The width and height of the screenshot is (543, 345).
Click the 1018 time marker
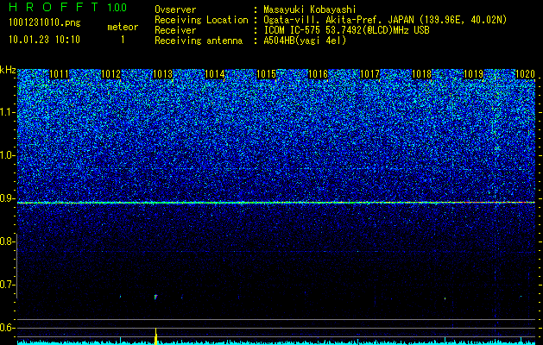point(422,74)
